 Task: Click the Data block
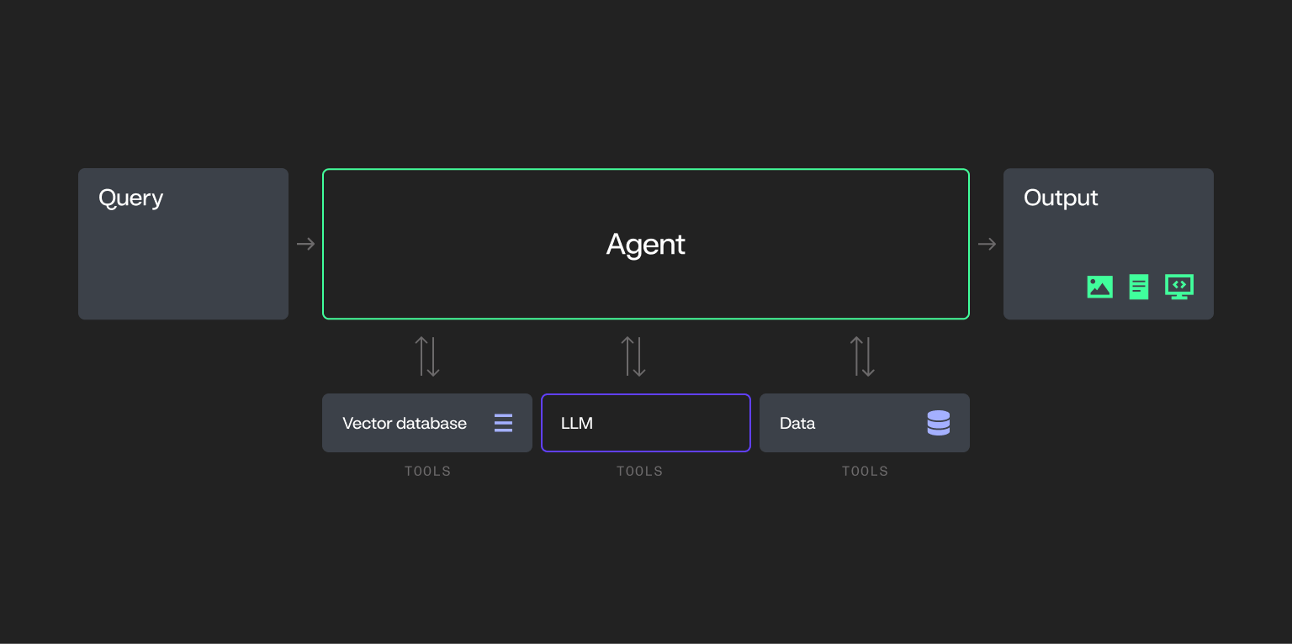tap(865, 423)
